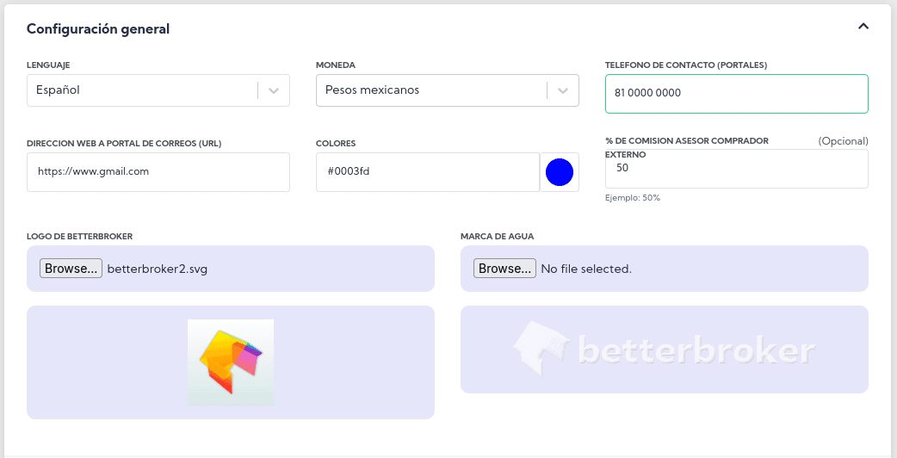The width and height of the screenshot is (897, 458).
Task: Open the Lenguaje dropdown arrow
Action: pyautogui.click(x=274, y=90)
